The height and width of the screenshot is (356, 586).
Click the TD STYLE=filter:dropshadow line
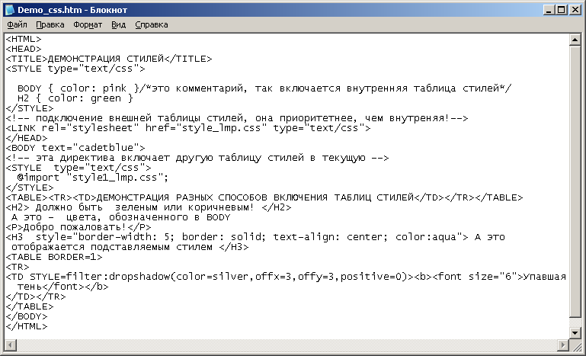point(286,277)
